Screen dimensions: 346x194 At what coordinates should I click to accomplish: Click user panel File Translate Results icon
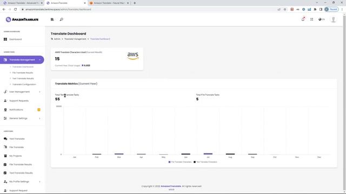5,164
